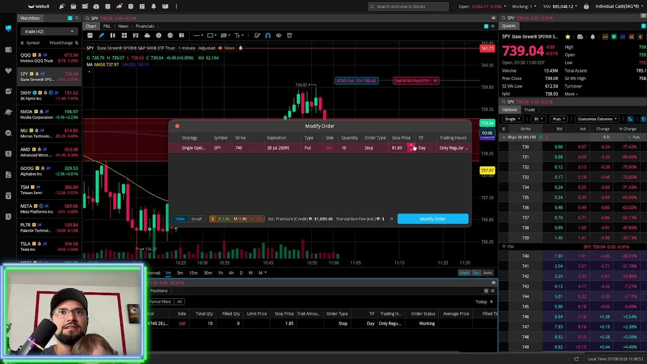Open the chart layout grid icon
Viewport: 647px width, 364px height.
point(124,35)
